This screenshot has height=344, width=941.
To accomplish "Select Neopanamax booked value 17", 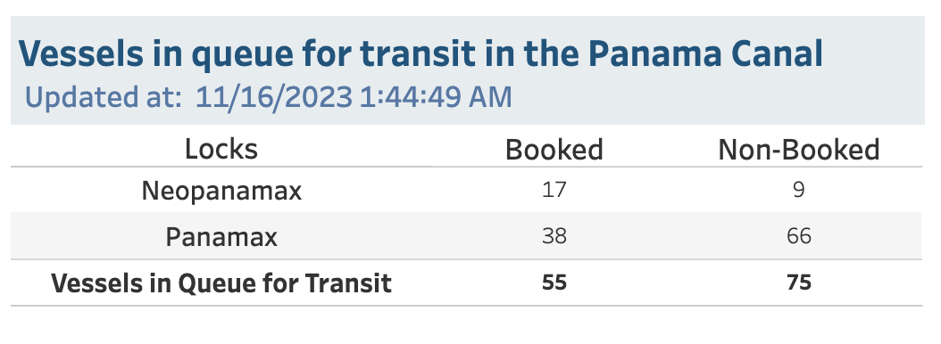I will point(554,190).
